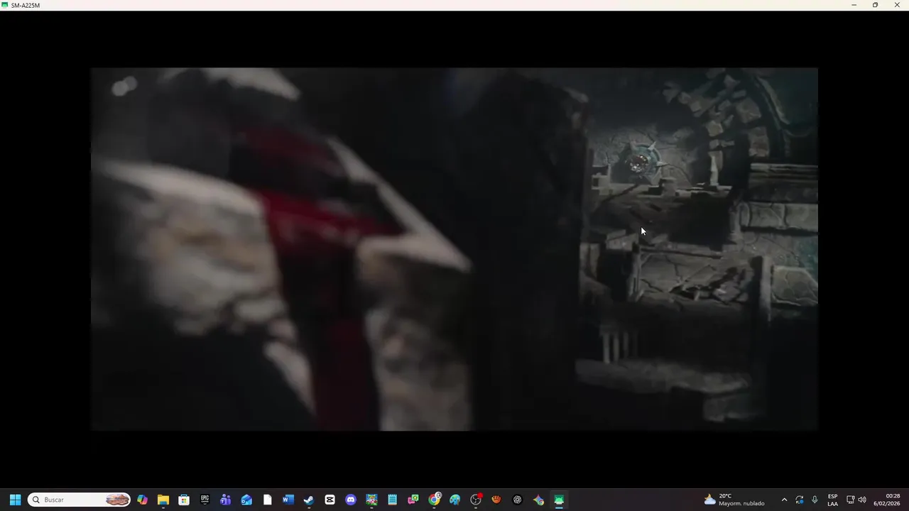Open Outlook from the taskbar
The image size is (909, 511).
point(246,500)
